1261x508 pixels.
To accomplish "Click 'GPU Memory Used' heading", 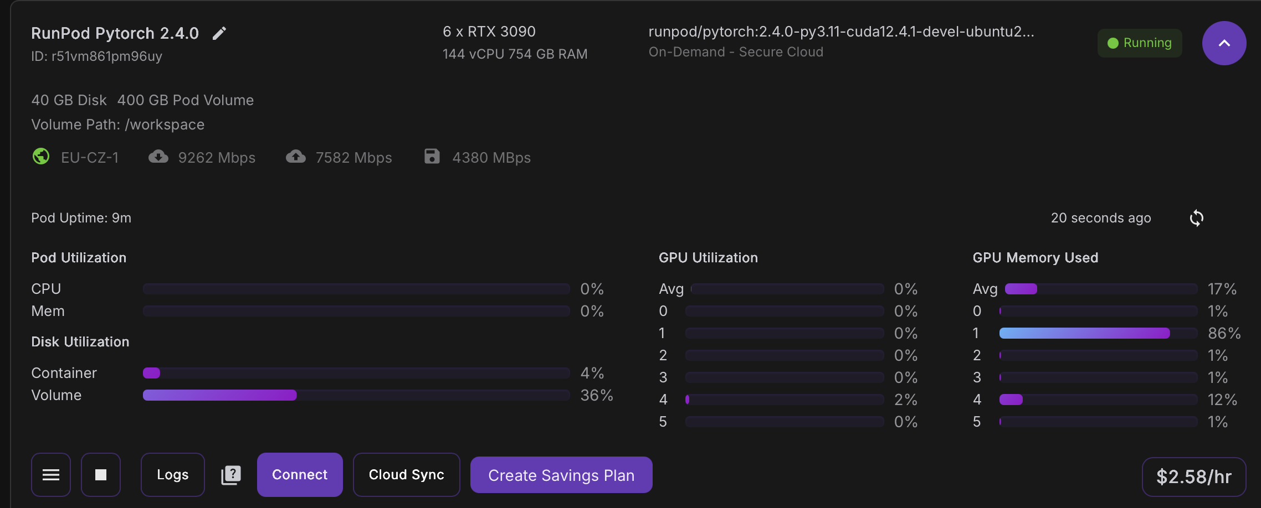I will [x=1036, y=258].
